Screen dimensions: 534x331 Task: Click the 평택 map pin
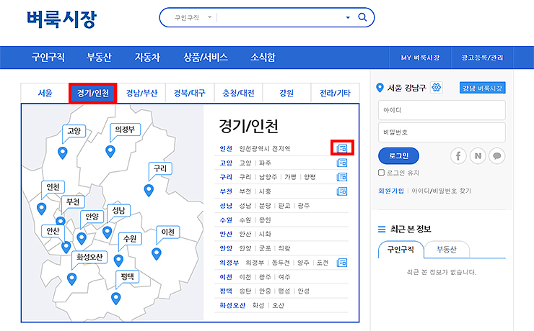pos(116,299)
